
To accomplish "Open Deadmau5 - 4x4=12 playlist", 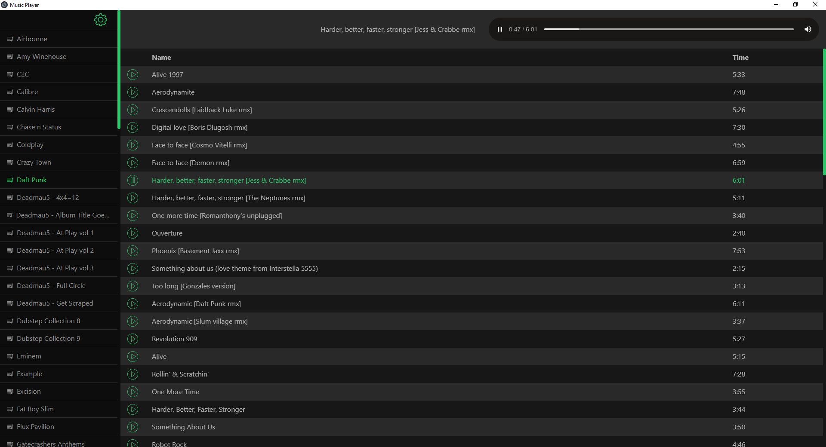I will [x=59, y=197].
